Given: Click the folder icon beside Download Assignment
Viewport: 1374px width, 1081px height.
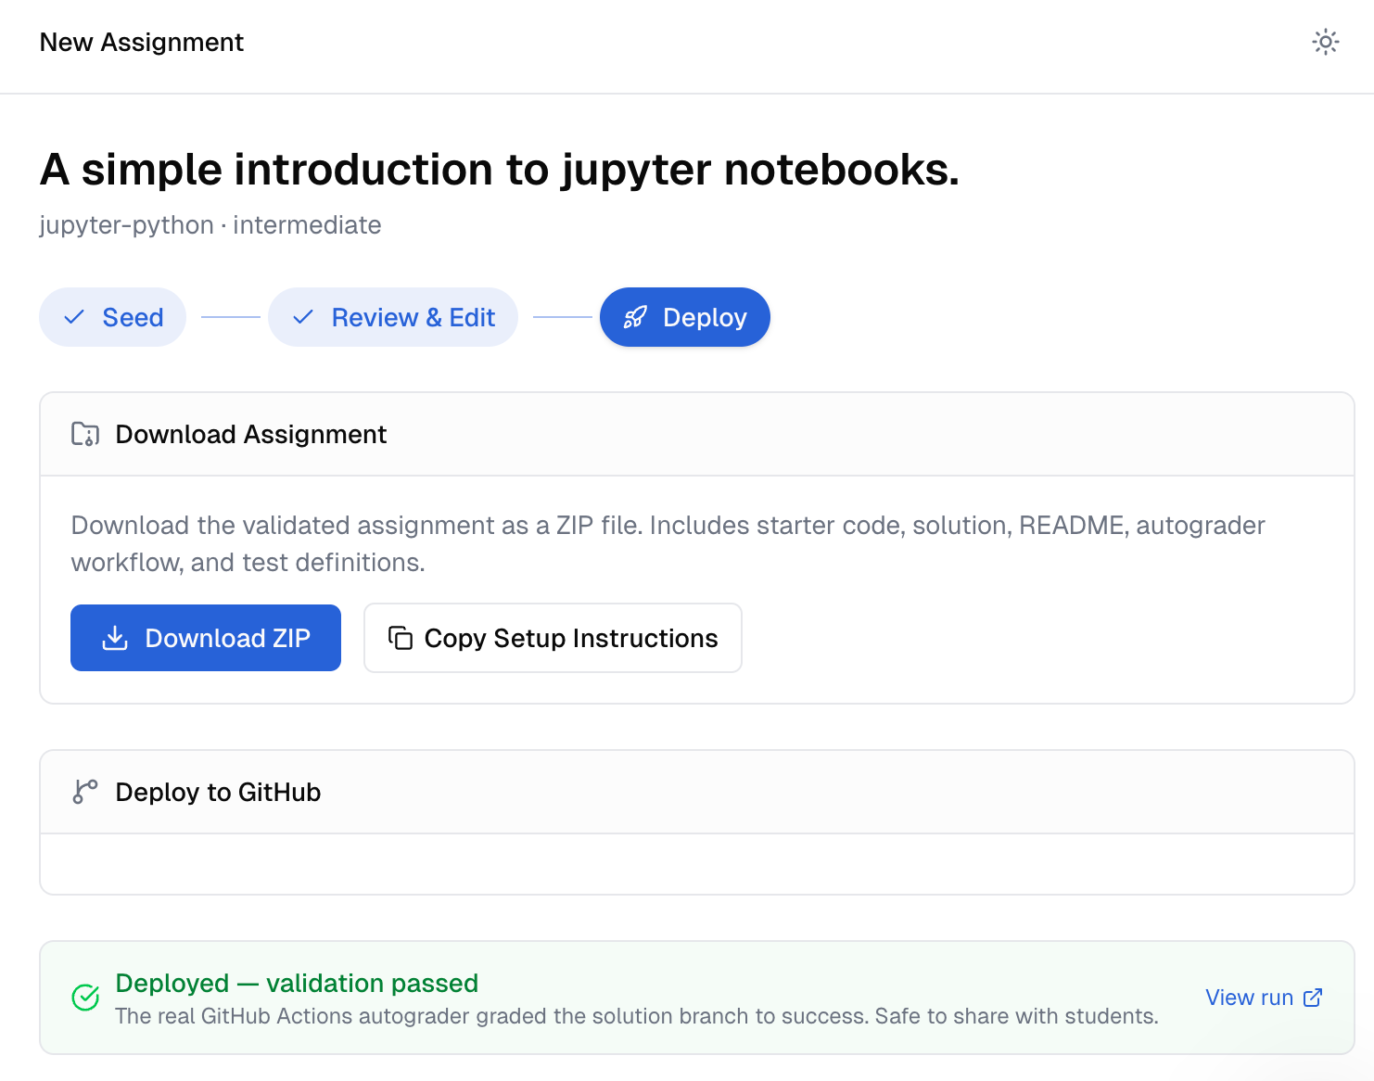Looking at the screenshot, I should [85, 434].
